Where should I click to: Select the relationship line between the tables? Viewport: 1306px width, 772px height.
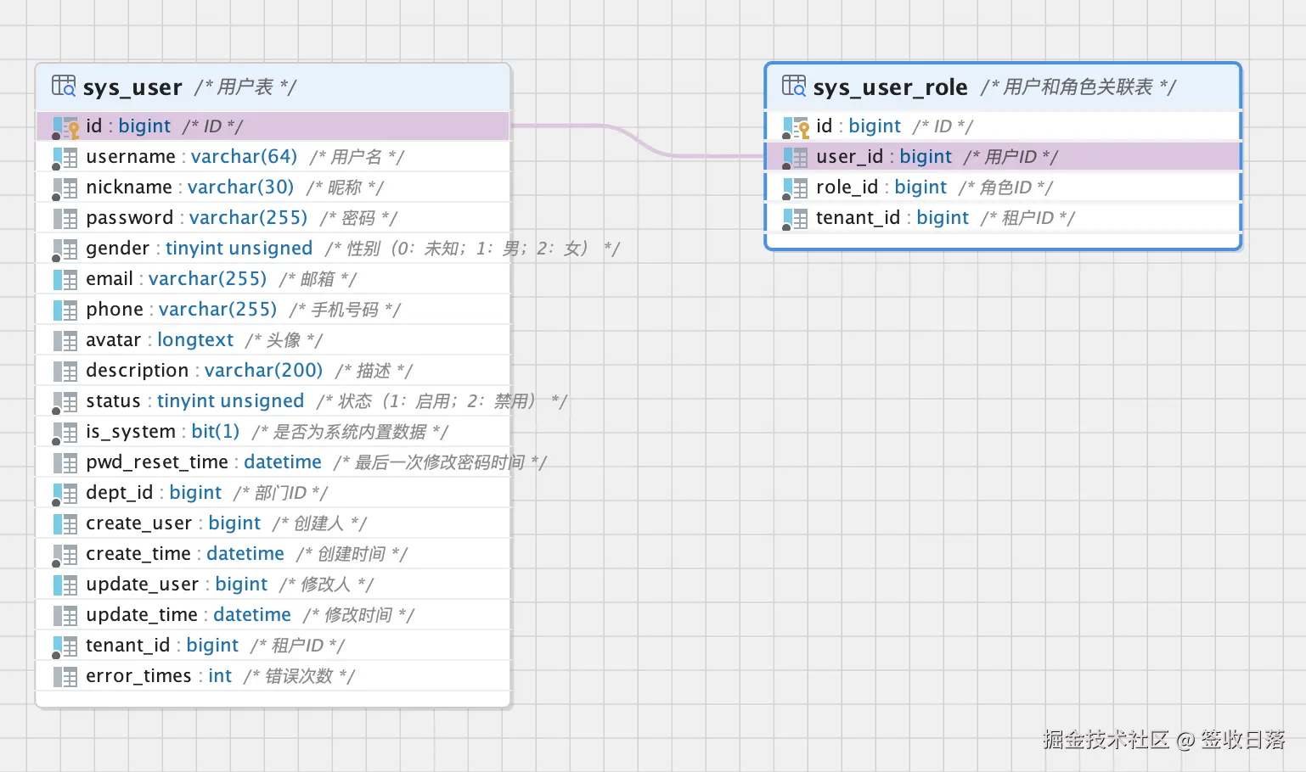click(x=637, y=141)
